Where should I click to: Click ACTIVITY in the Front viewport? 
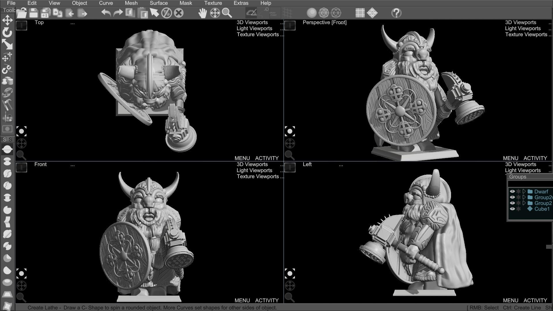[266, 300]
